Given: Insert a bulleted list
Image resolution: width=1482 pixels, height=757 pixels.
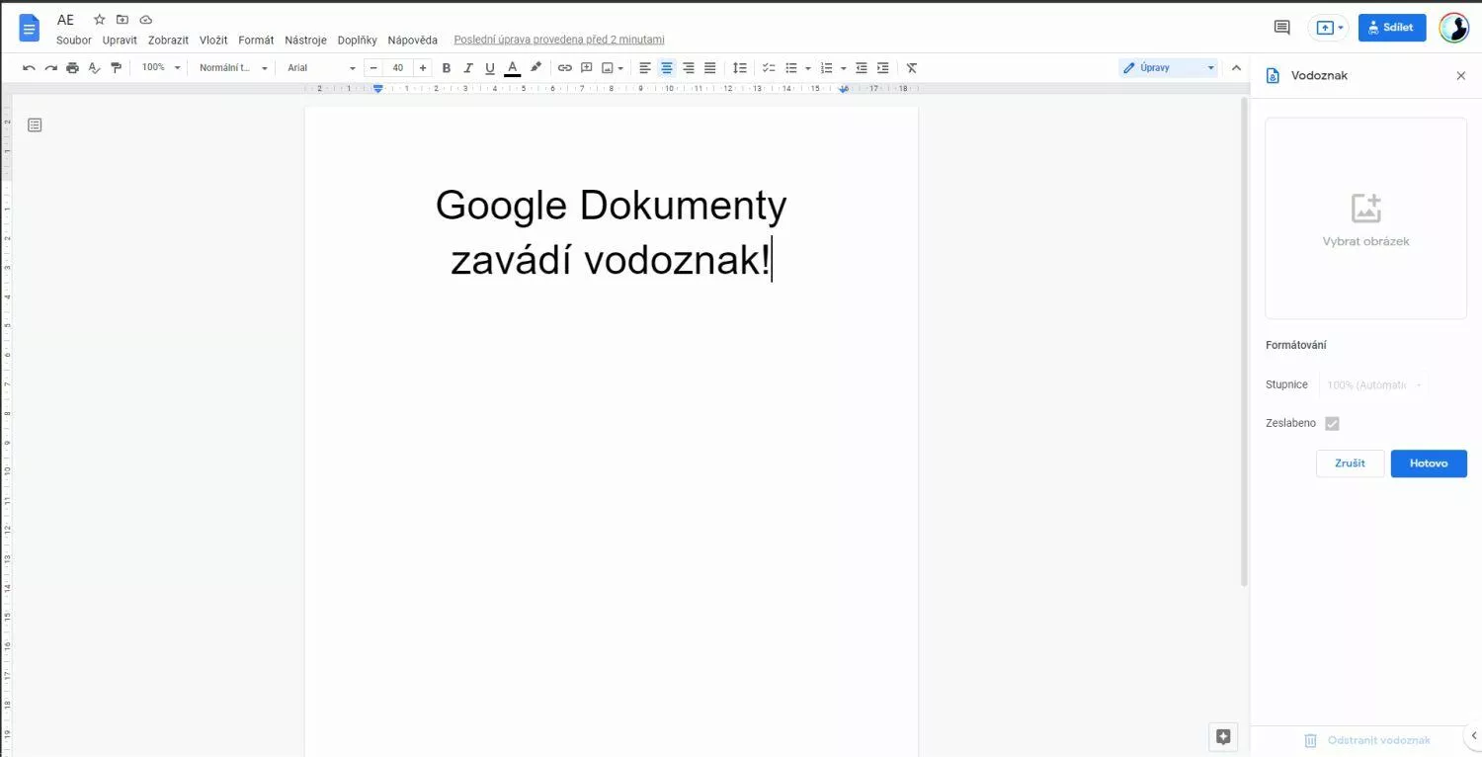Looking at the screenshot, I should (x=790, y=68).
